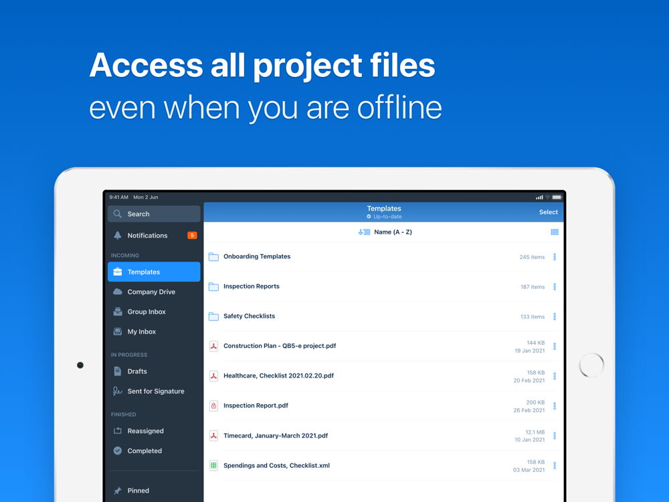Click the Spendings and Costs spreadsheet icon
This screenshot has width=669, height=502.
pos(214,465)
